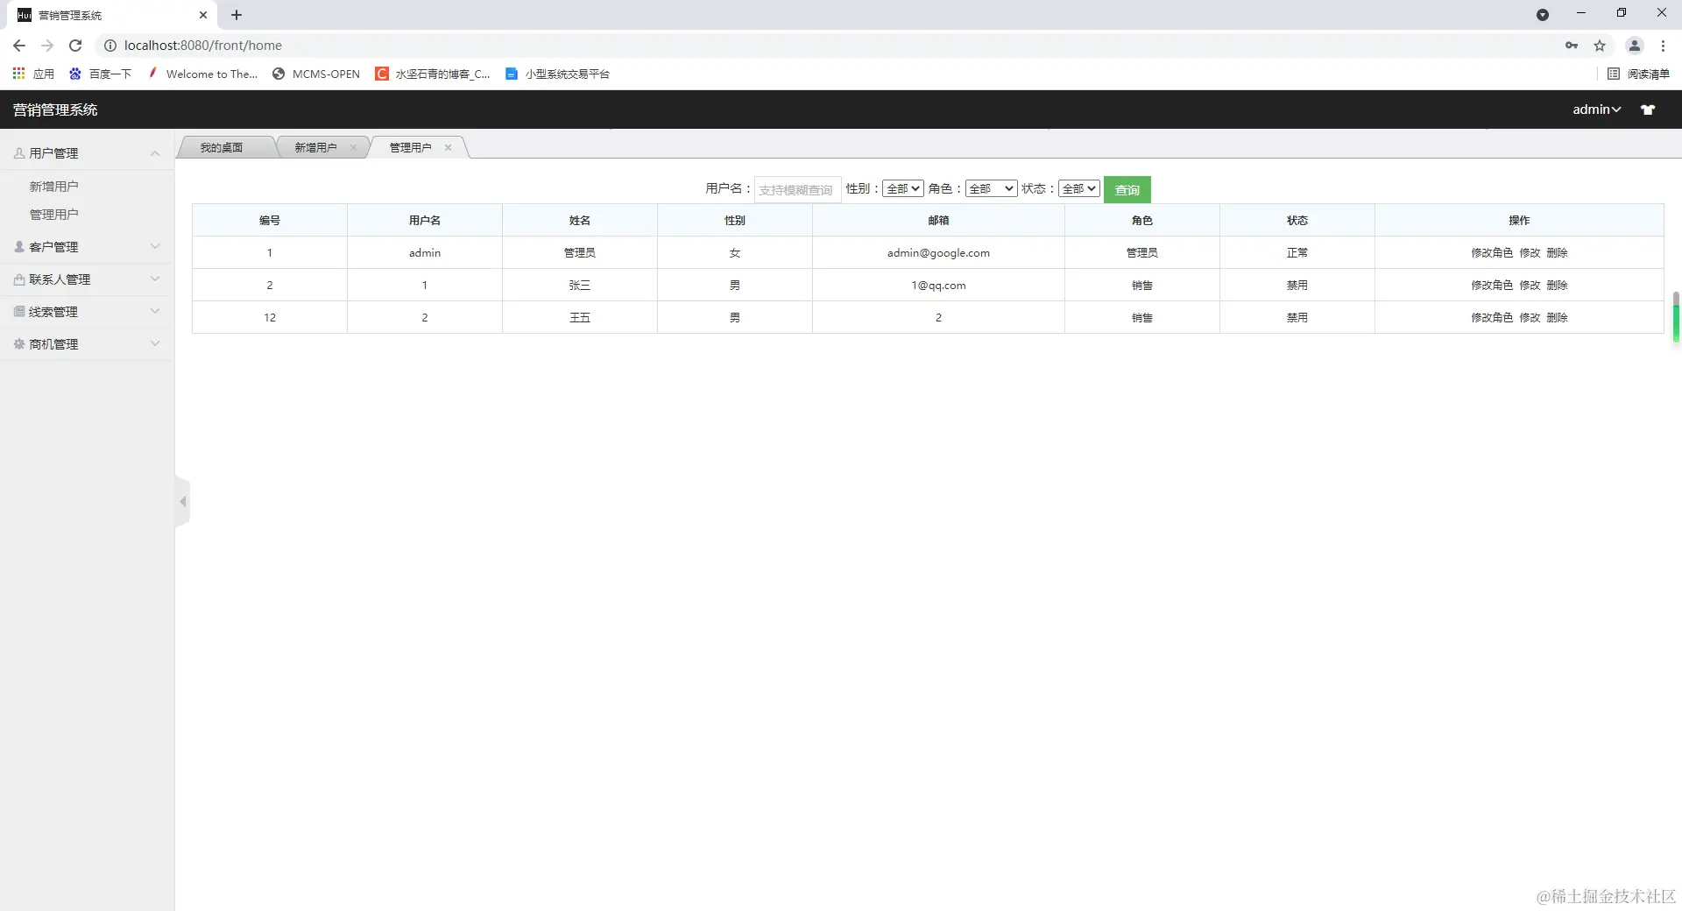Switch to the 我的桌面 tab

click(222, 147)
